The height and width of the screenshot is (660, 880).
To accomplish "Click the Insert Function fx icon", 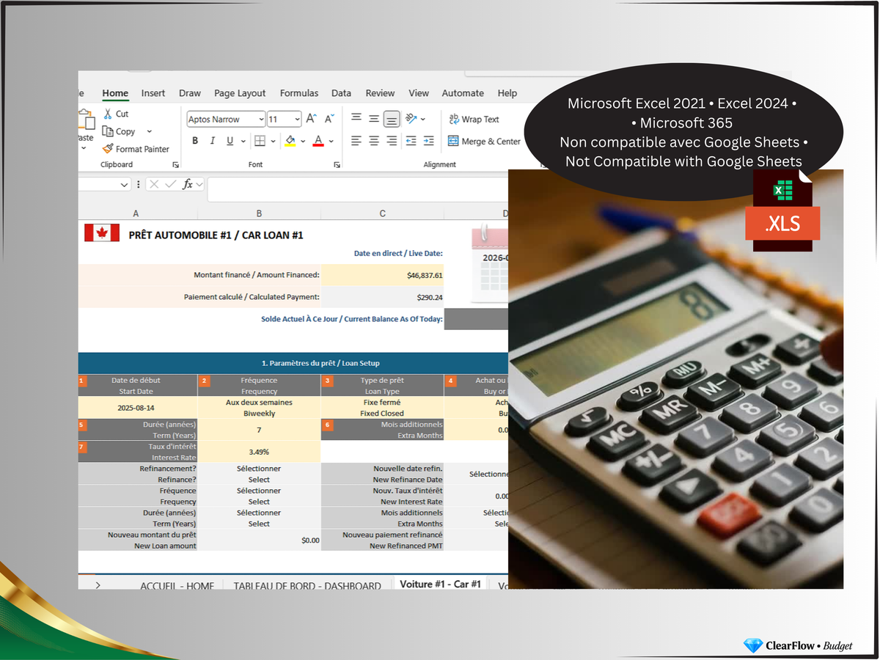I will (188, 185).
